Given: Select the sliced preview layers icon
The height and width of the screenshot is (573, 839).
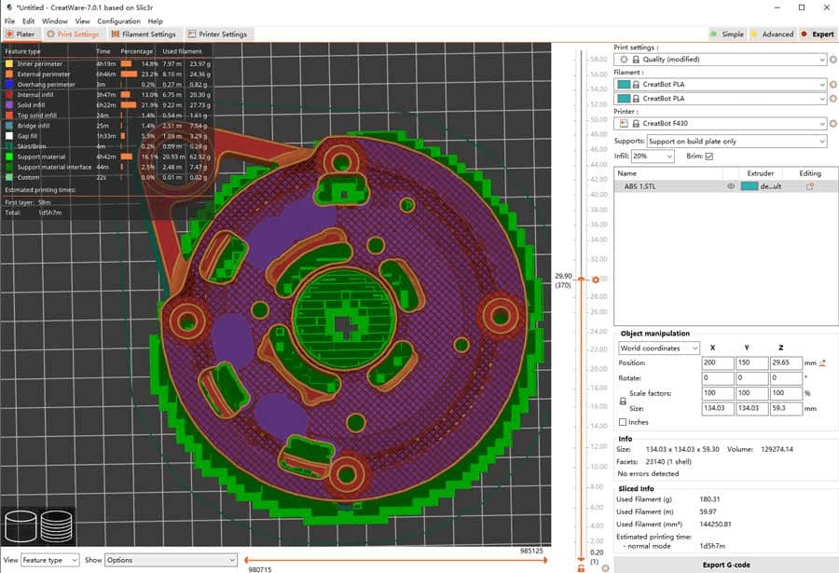Looking at the screenshot, I should tap(56, 525).
